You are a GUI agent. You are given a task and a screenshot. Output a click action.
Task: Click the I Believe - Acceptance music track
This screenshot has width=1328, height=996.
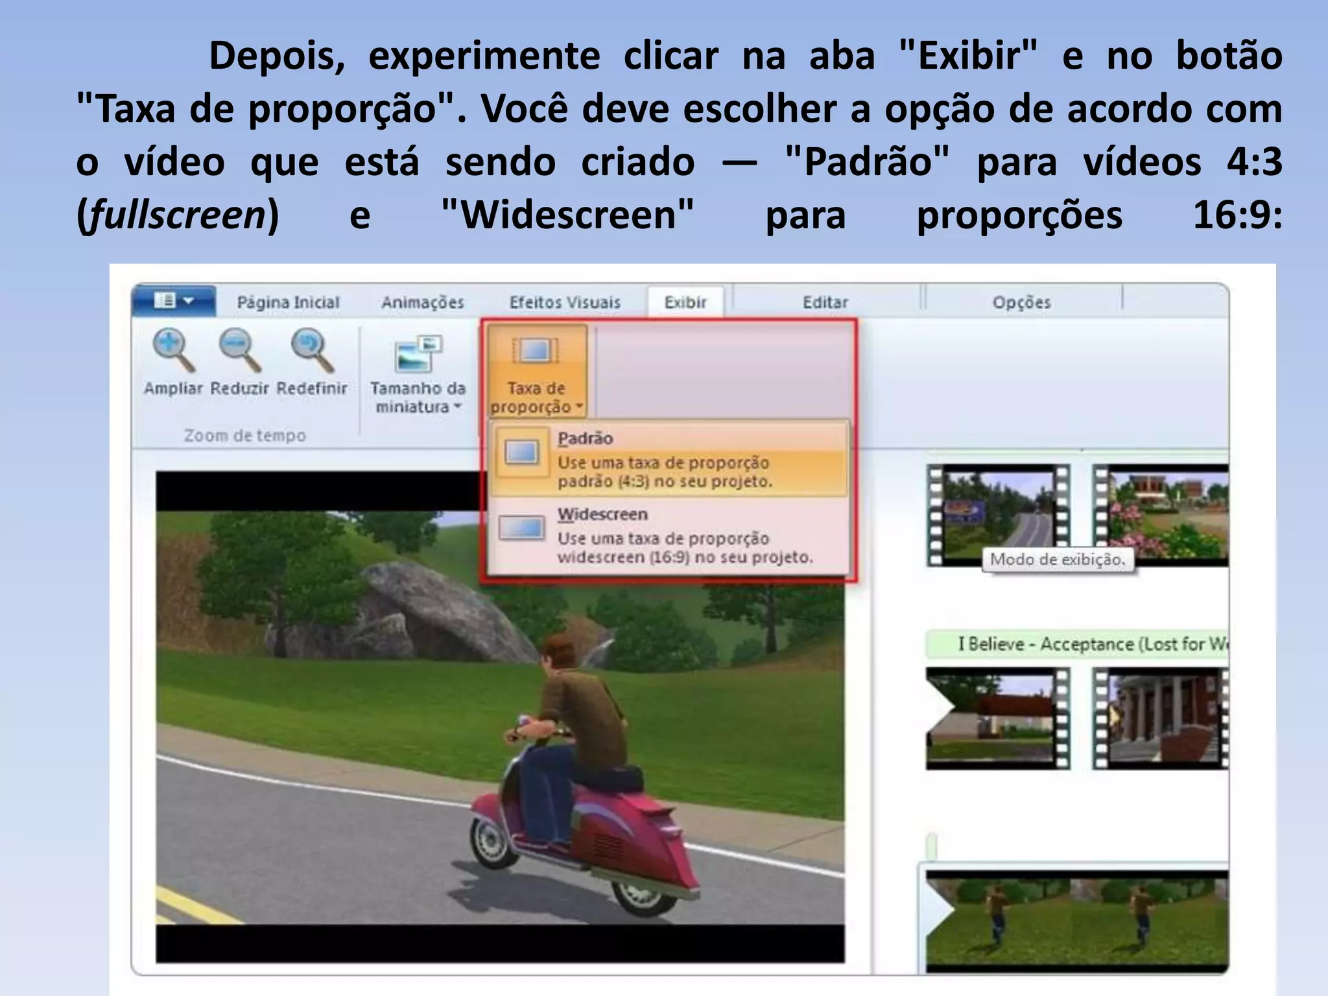pos(1077,644)
